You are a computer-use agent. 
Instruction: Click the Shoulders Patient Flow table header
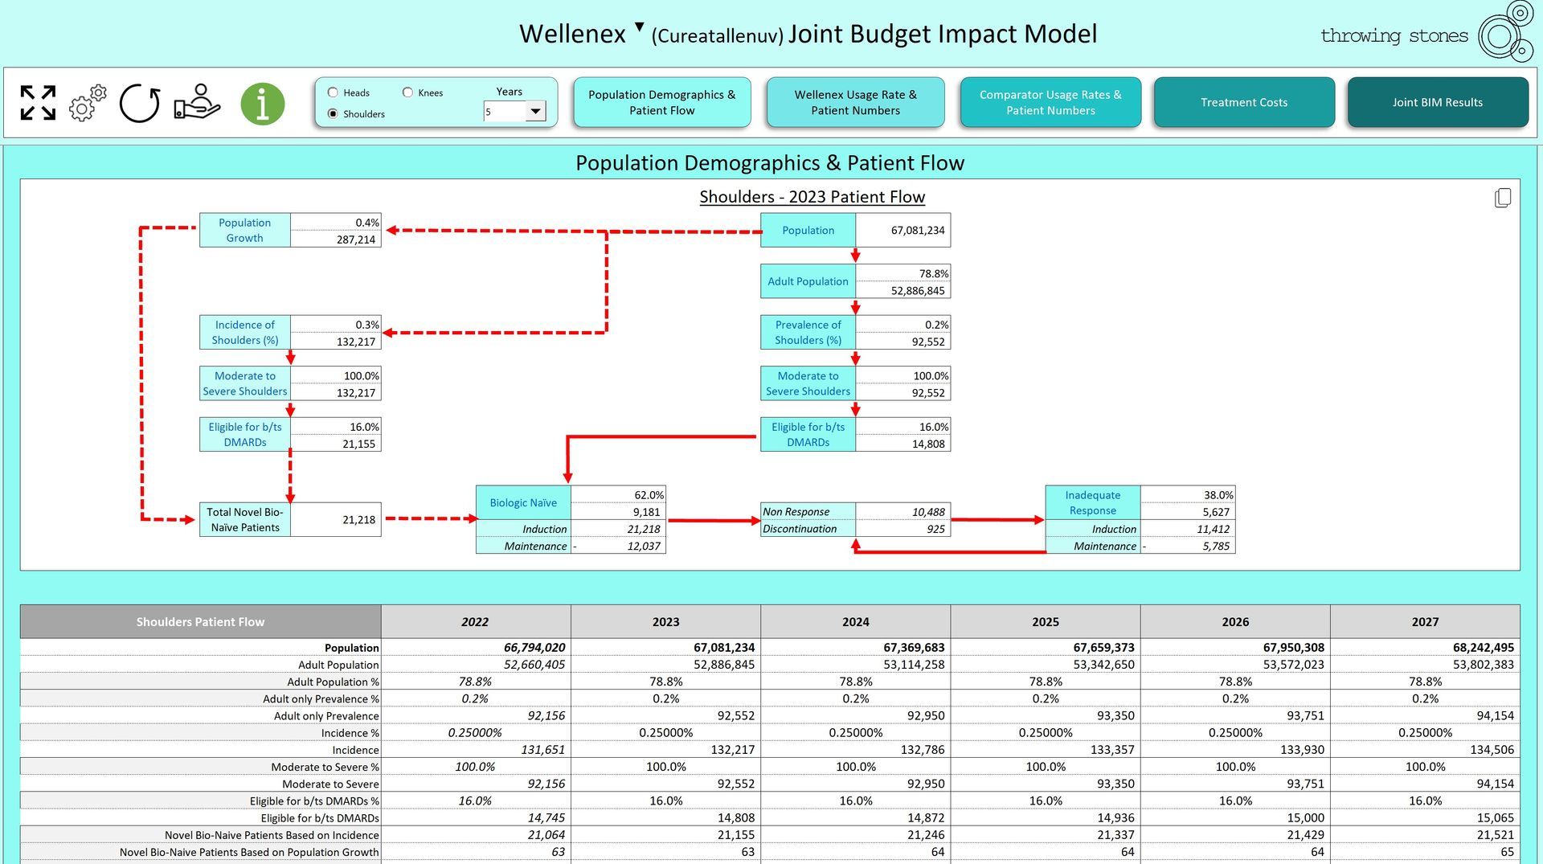click(x=201, y=622)
